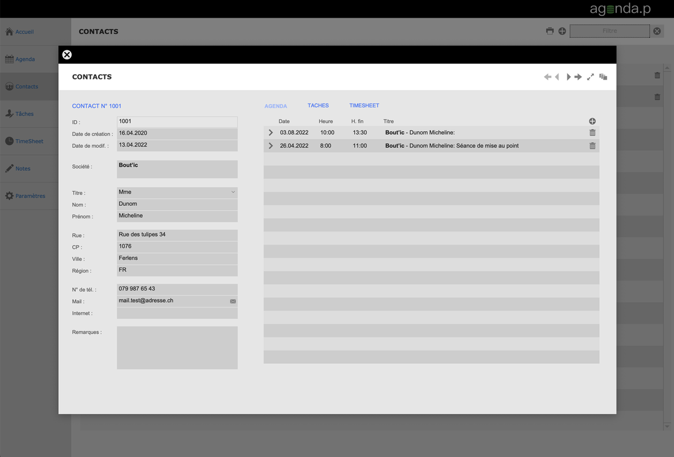Switch to the TACHES tab

point(318,106)
